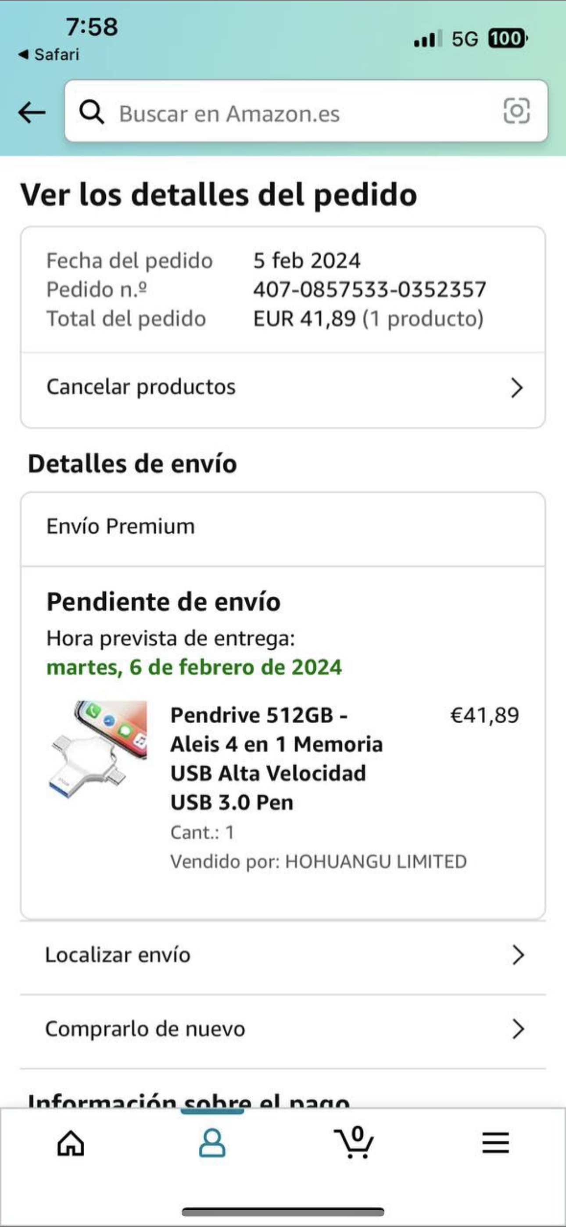Image resolution: width=566 pixels, height=1227 pixels.
Task: Open the Comprarlo de nuevo chevron
Action: click(518, 1029)
